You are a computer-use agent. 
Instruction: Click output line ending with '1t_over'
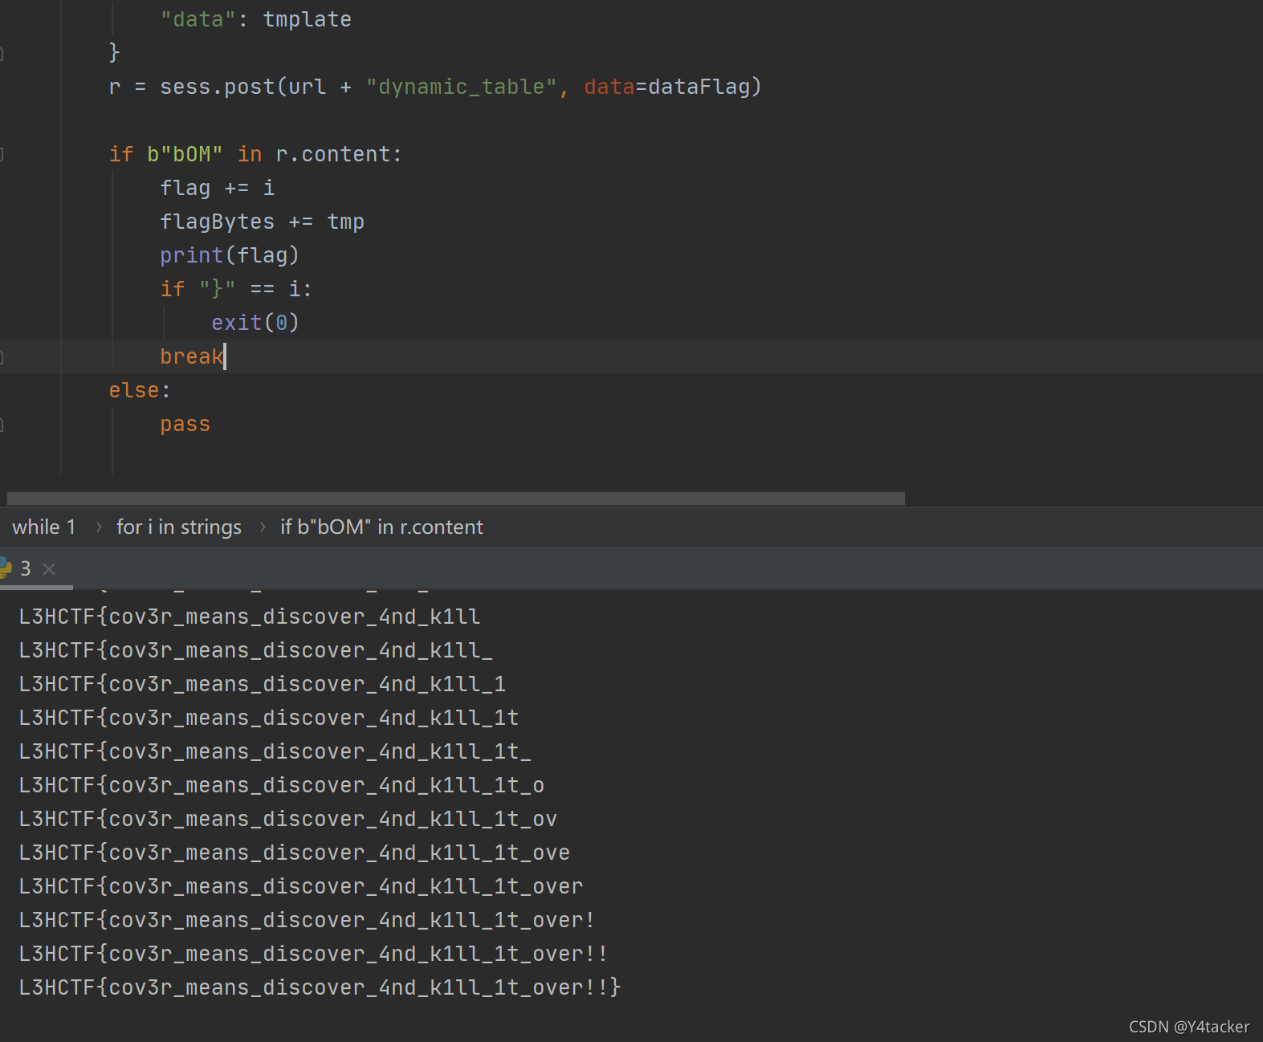301,886
